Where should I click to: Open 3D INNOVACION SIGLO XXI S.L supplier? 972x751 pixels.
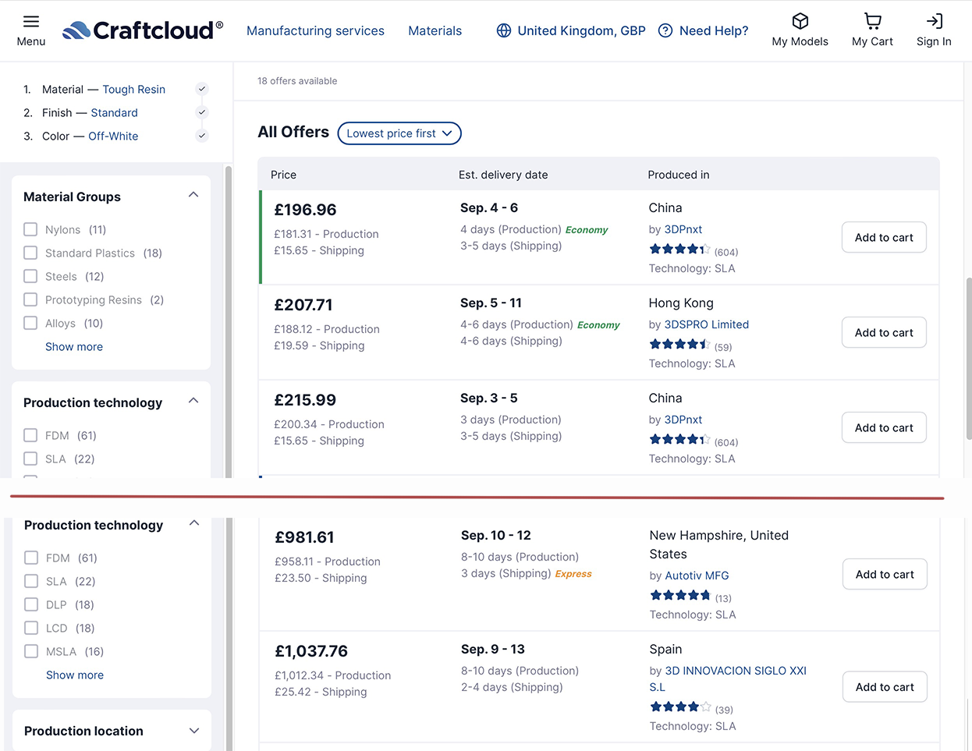pos(729,678)
